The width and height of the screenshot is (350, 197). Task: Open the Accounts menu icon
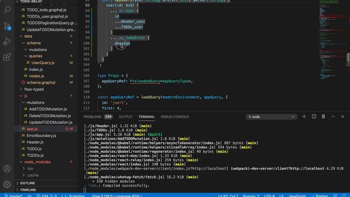[x=7, y=169]
